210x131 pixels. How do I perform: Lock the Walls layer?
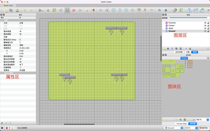click(208, 28)
